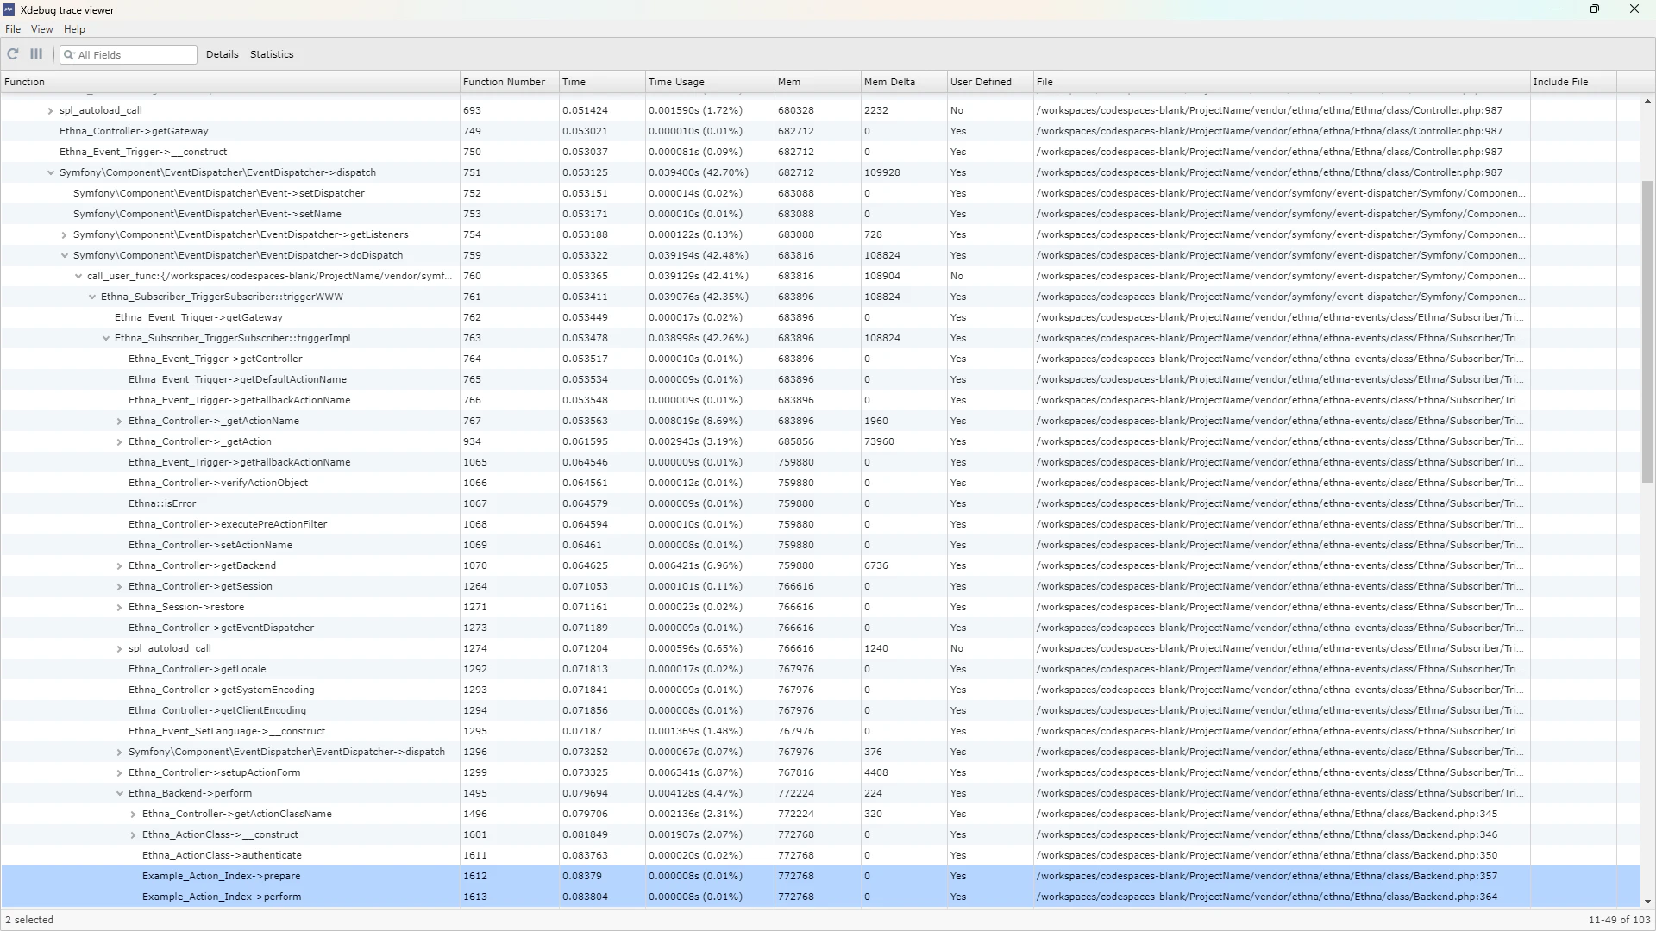The height and width of the screenshot is (931, 1656).
Task: Click the scrollbar up arrow
Action: [x=1647, y=101]
